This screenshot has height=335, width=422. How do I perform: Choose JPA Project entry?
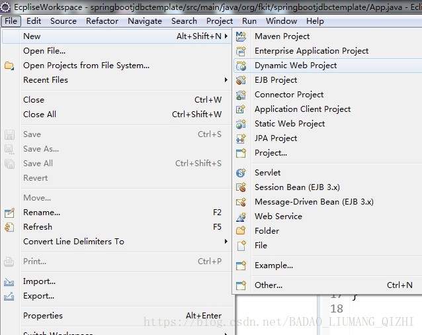pyautogui.click(x=327, y=138)
